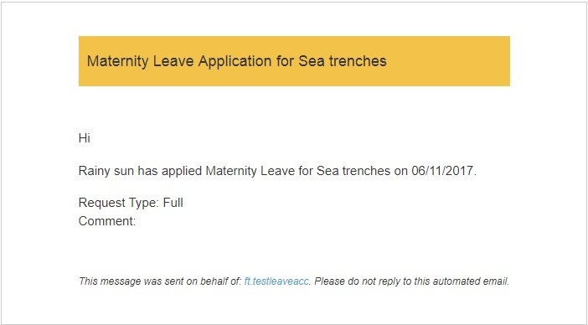Click the "Hi" greeting line
Viewport: 588px width, 325px height.
point(85,138)
